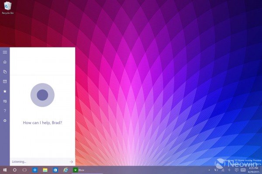Open the star icon in Cortana sidebar

click(x=5, y=91)
